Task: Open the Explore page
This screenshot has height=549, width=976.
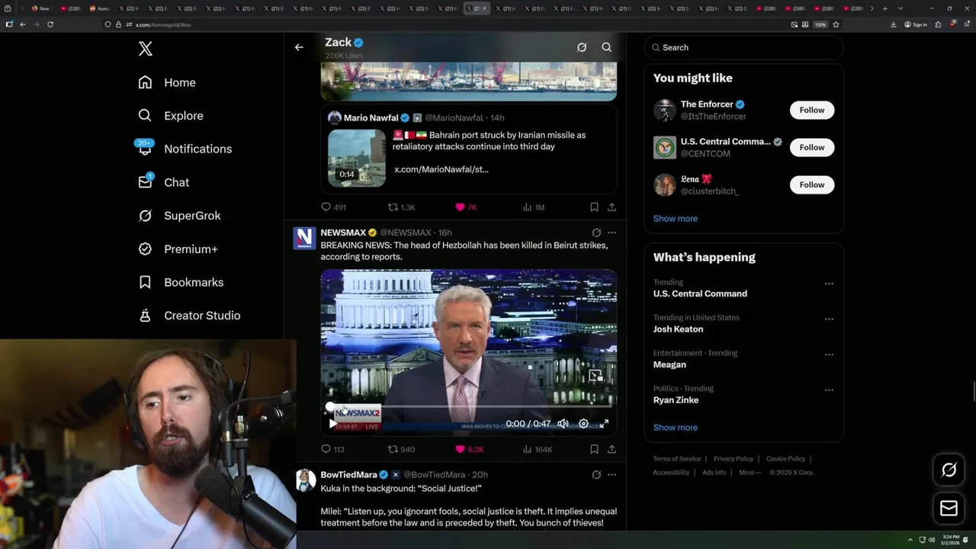Action: pos(171,116)
